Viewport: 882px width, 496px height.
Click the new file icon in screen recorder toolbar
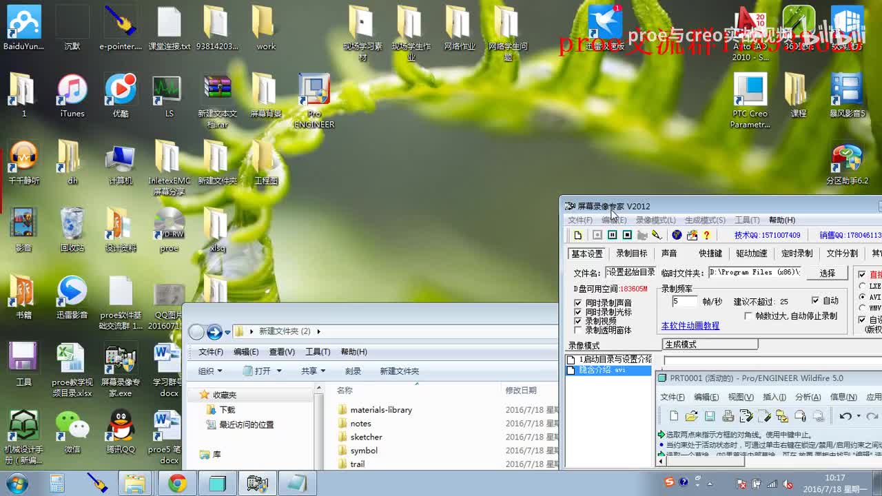[x=578, y=235]
